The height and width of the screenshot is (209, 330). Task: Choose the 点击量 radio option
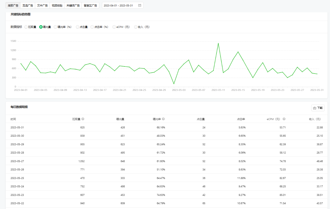tap(78, 27)
